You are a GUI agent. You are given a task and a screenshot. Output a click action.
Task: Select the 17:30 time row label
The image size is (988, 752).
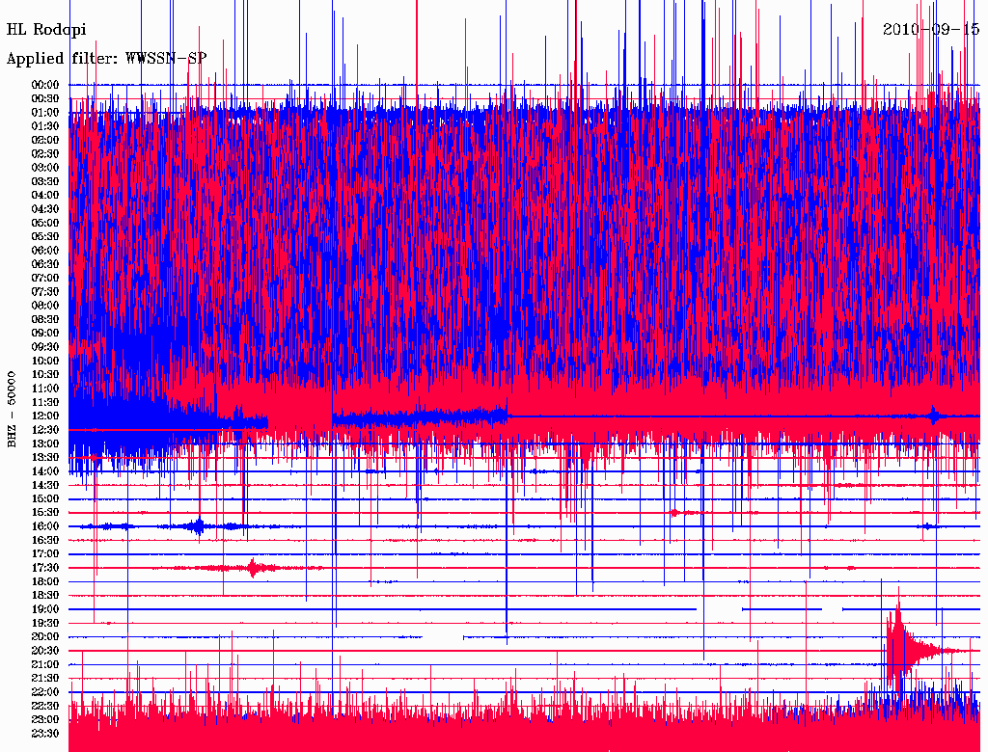(x=45, y=568)
